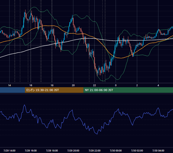Click the hour label 18 on chart axis
This screenshot has width=173, height=153.
[52, 85]
